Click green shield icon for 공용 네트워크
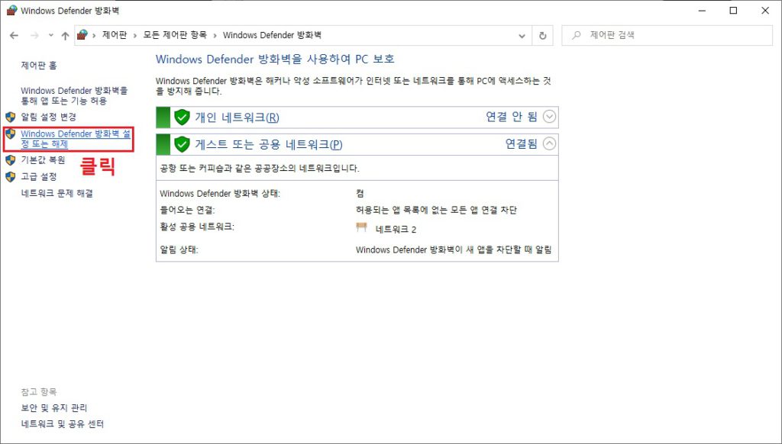Viewport: 782px width, 444px height. pyautogui.click(x=182, y=144)
